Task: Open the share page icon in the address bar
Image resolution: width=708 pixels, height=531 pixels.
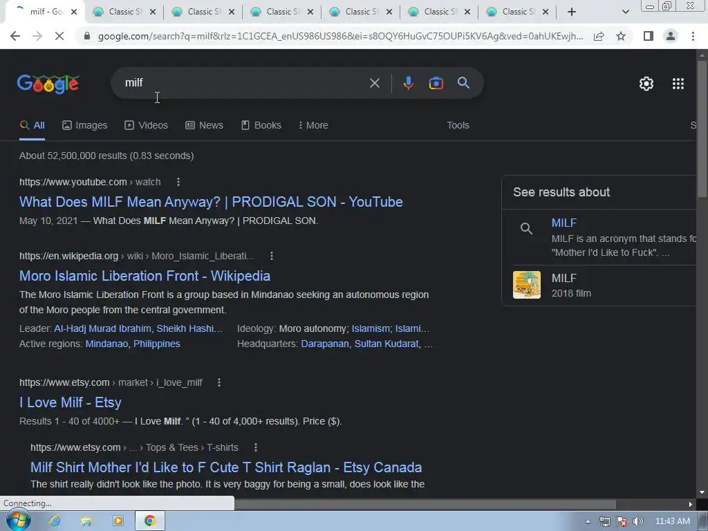Action: click(x=599, y=36)
